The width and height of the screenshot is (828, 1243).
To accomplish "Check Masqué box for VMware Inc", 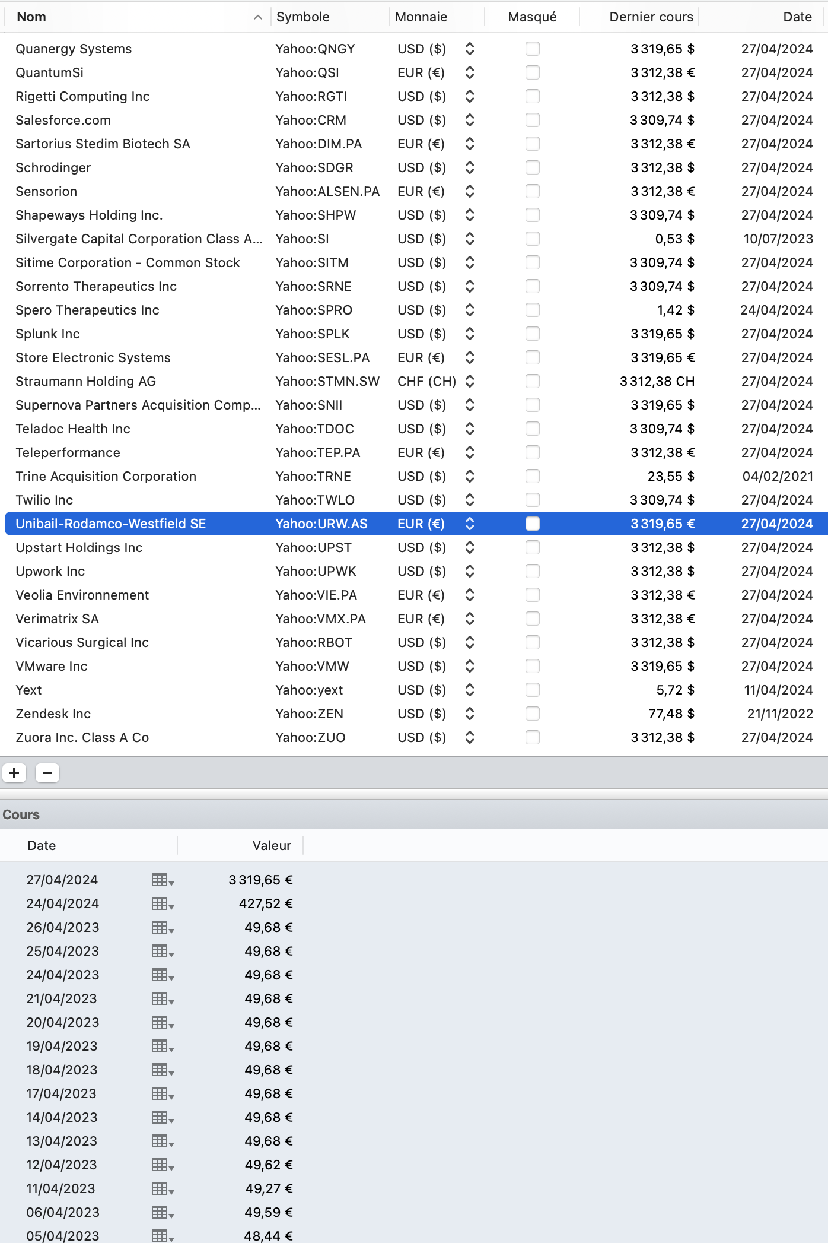I will tap(533, 666).
